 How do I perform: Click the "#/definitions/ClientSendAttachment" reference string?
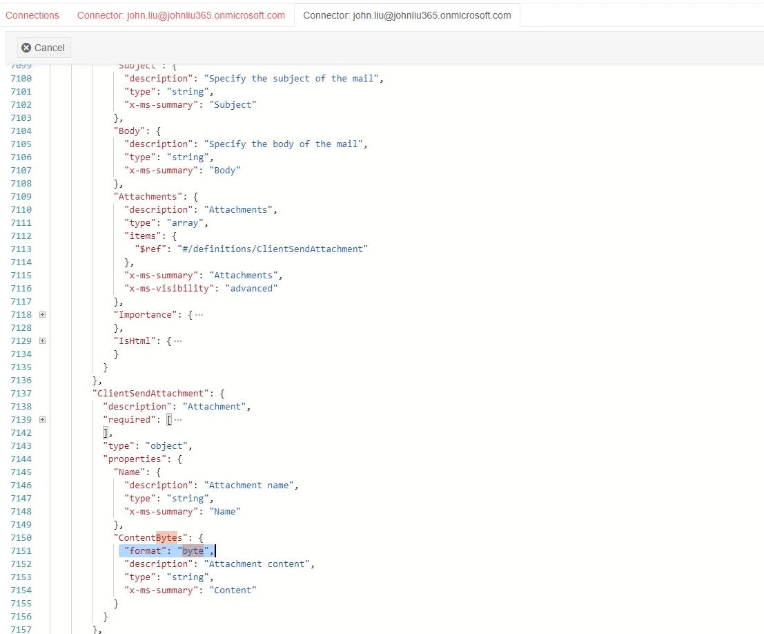(272, 249)
